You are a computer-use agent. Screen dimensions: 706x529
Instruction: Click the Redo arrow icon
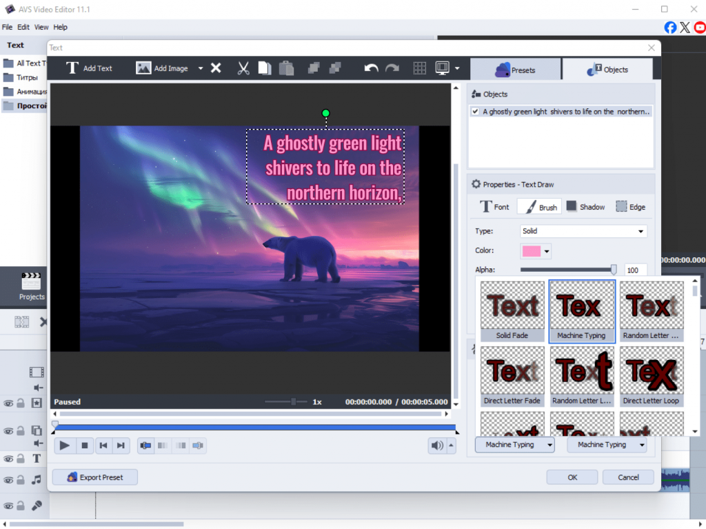392,68
